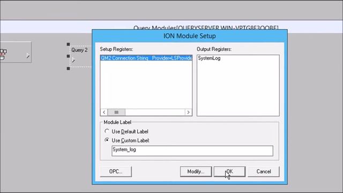The image size is (343, 193).
Task: Open the Modify... register dialog
Action: coord(196,172)
